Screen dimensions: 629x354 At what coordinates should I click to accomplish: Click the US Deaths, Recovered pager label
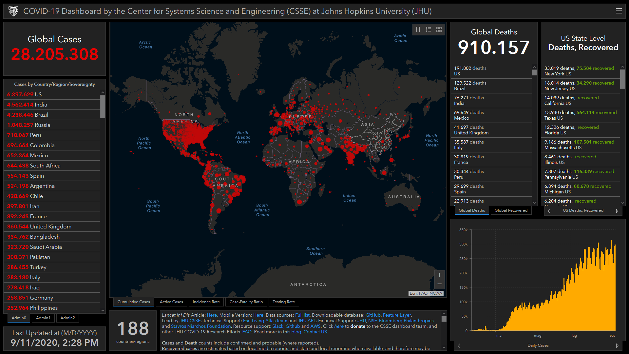click(583, 210)
